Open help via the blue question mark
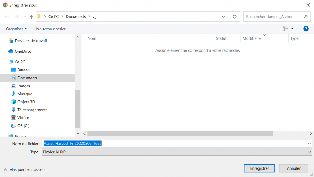Screen dimensions: 314x177 tap(305, 29)
